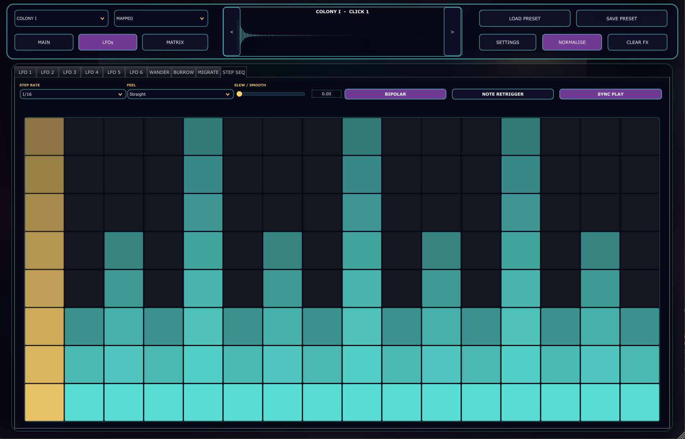Open the WANDER tab
685x439 pixels.
point(159,72)
